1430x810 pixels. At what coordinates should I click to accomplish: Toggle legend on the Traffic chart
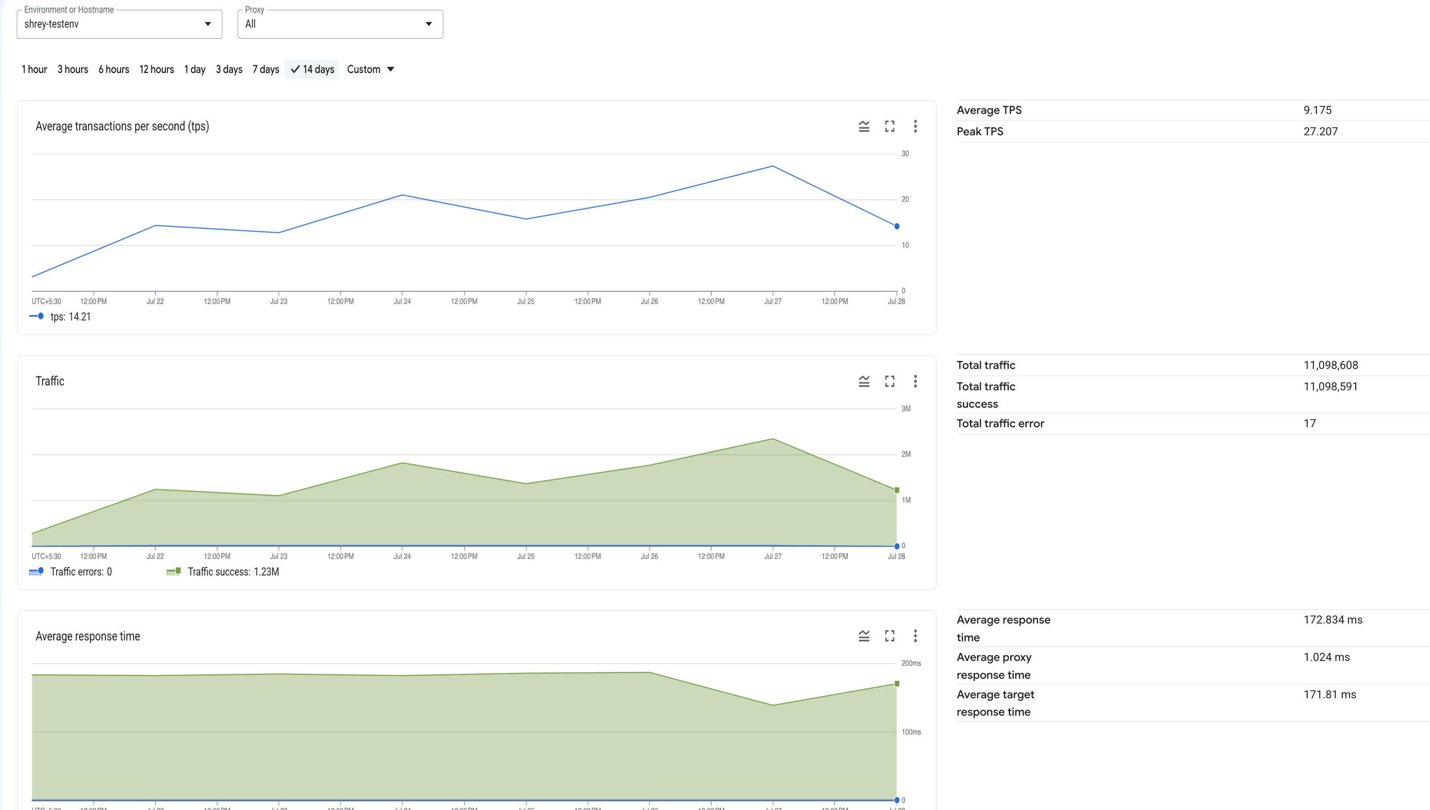(x=864, y=381)
